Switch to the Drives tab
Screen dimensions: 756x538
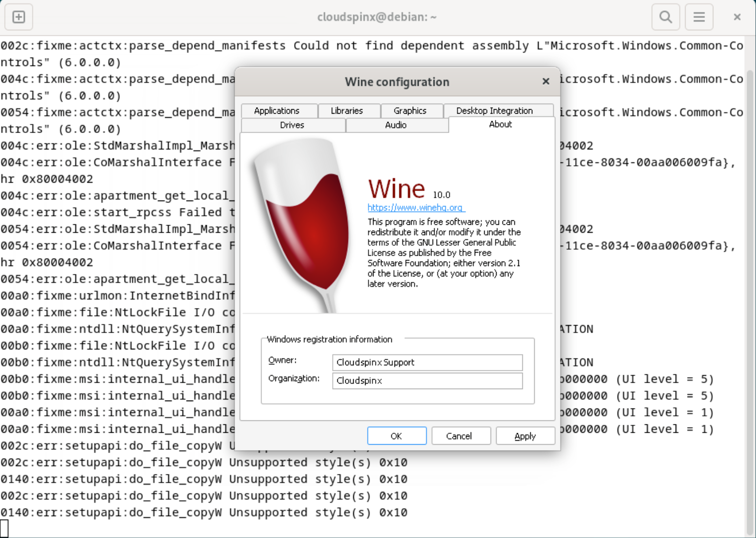click(292, 125)
